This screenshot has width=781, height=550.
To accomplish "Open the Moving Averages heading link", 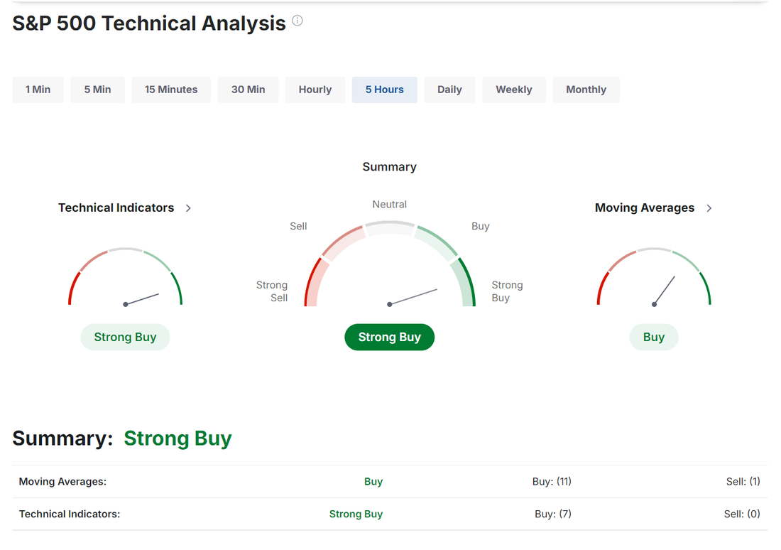I will [644, 208].
